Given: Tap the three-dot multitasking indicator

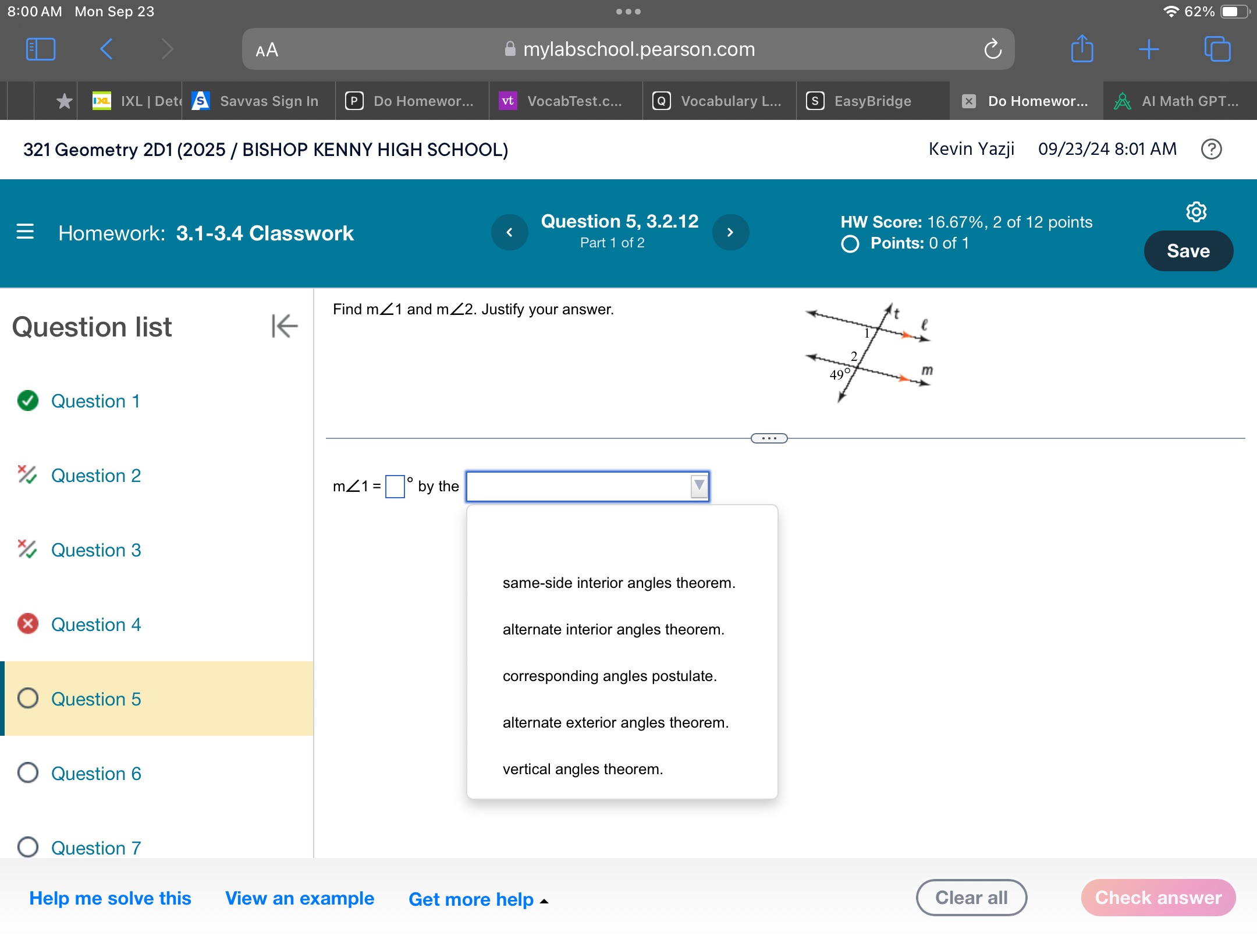Looking at the screenshot, I should tap(628, 12).
